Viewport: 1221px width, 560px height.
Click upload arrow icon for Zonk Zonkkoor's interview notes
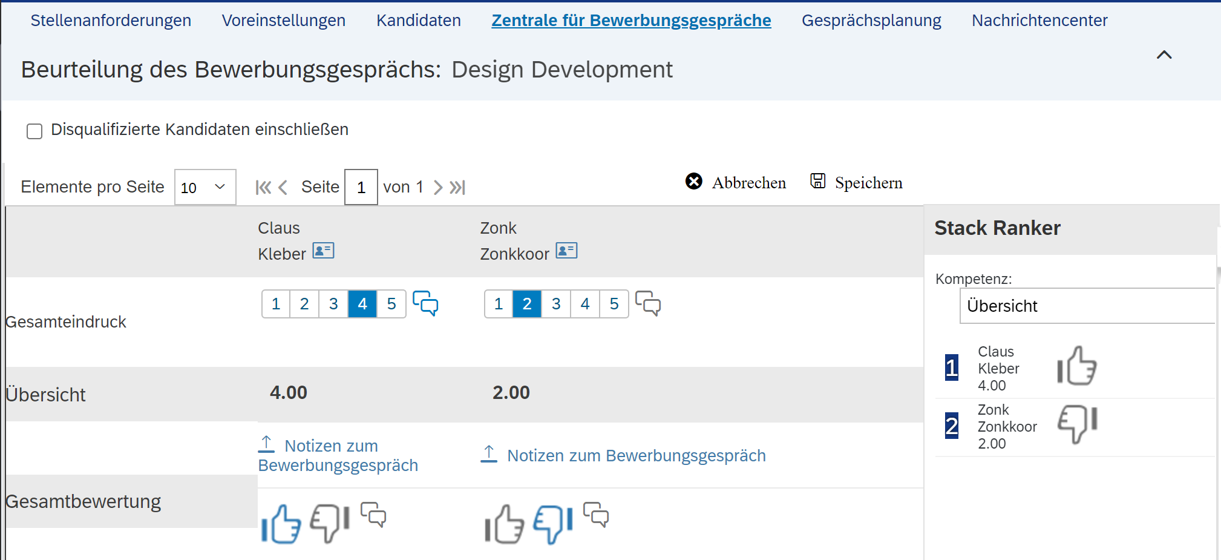point(489,453)
